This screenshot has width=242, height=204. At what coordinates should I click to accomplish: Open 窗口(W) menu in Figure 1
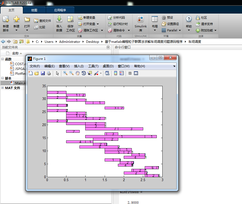(x=124, y=66)
